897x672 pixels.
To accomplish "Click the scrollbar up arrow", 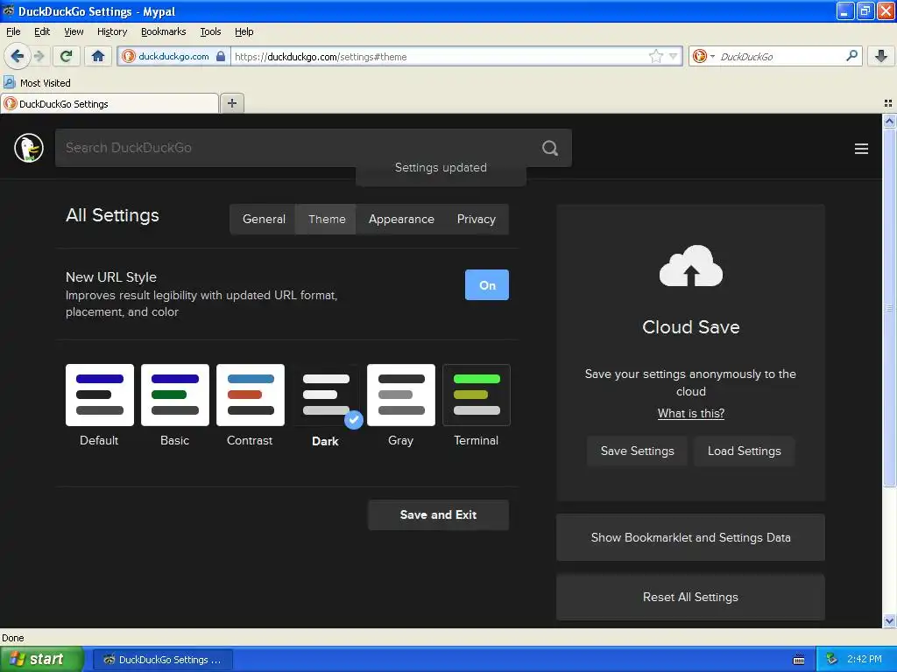I will click(889, 121).
